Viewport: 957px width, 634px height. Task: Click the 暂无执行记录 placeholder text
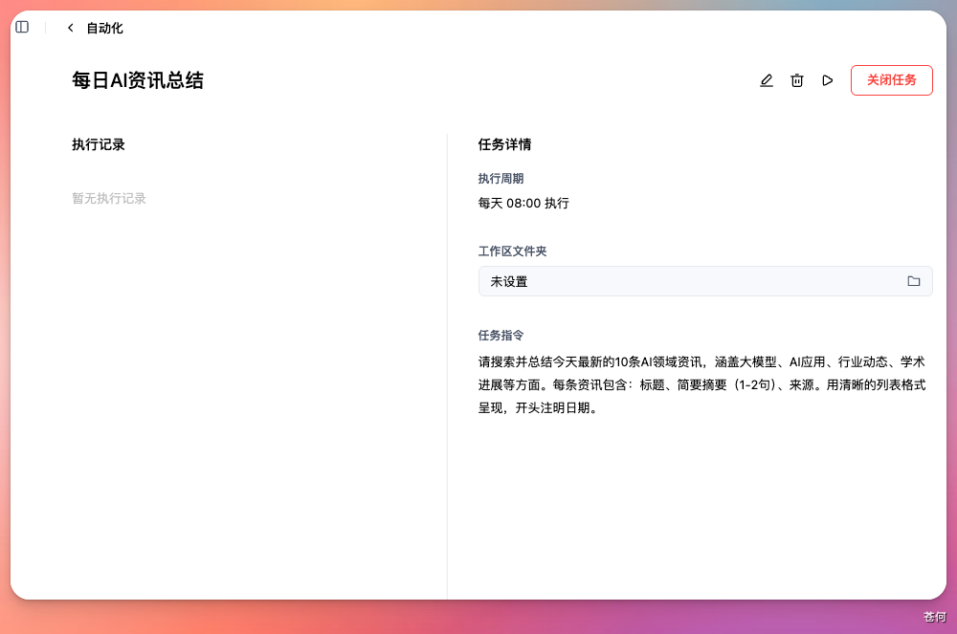pyautogui.click(x=109, y=198)
